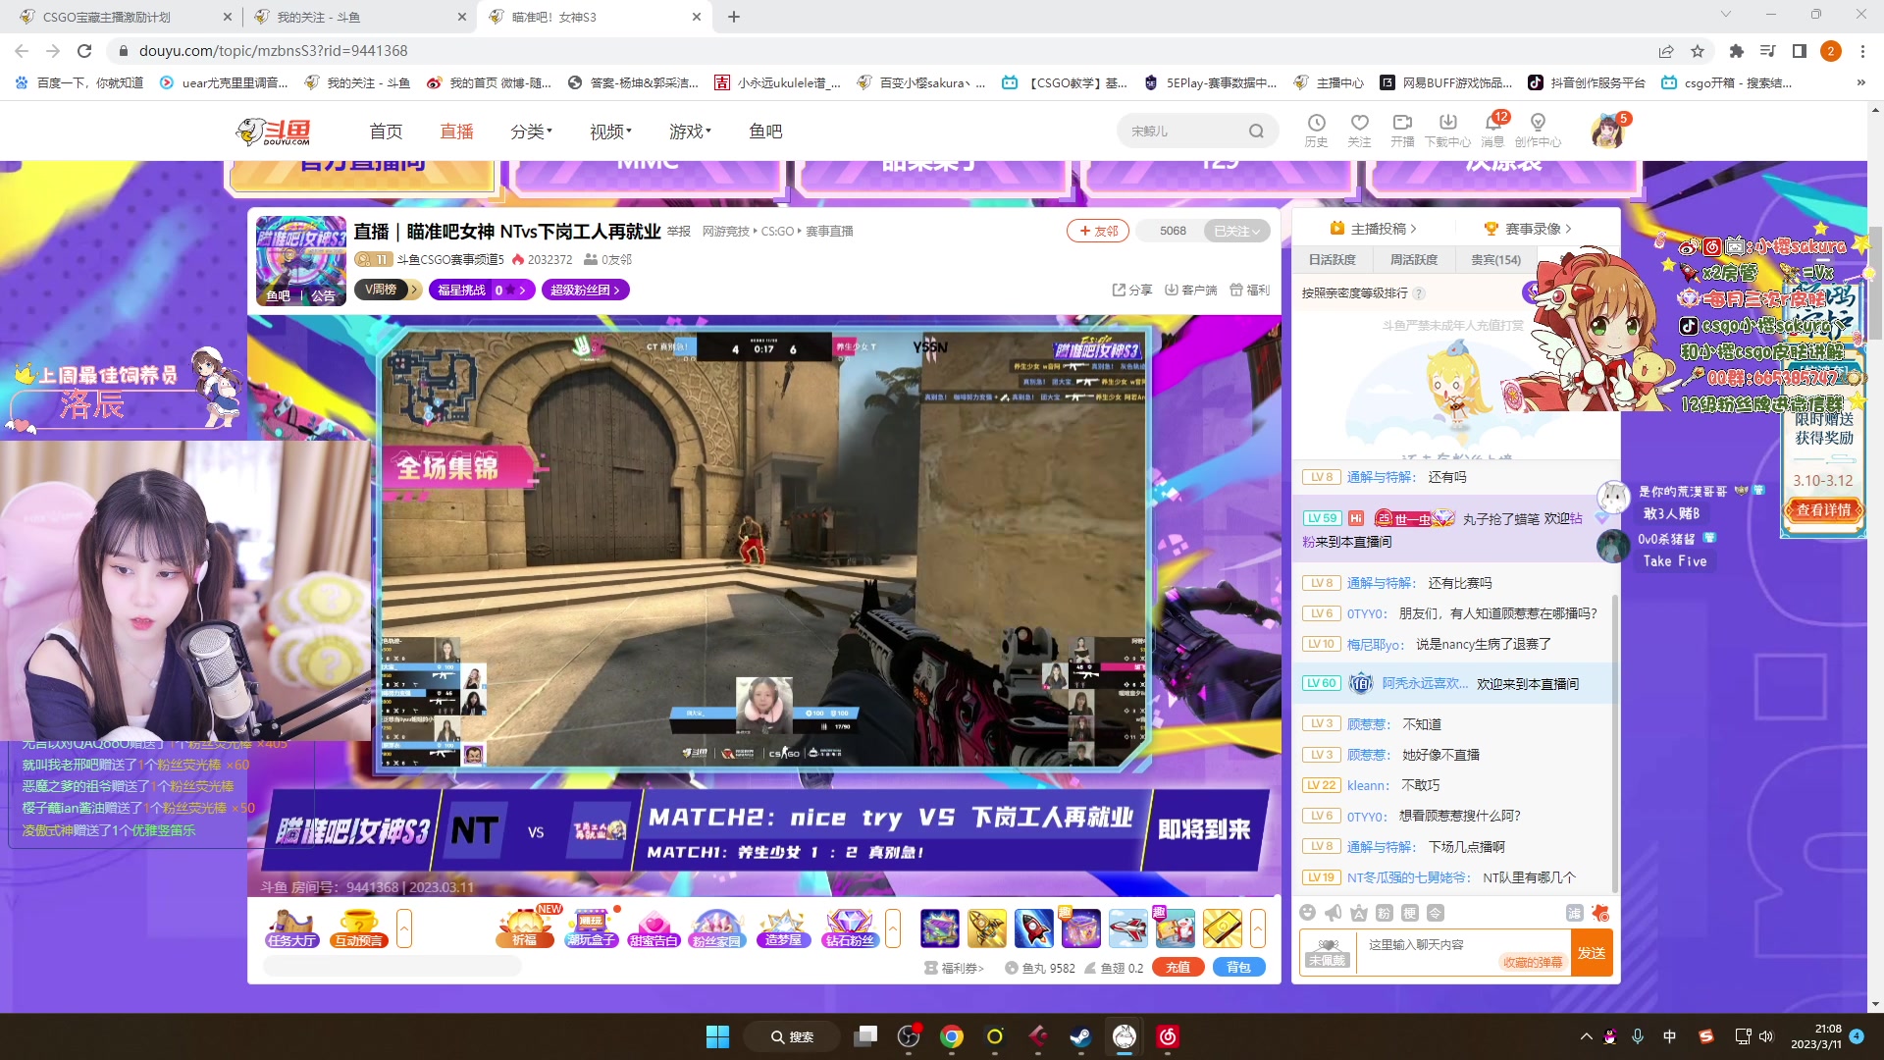1884x1060 pixels.
Task: Click the 发送 send button
Action: click(x=1592, y=953)
